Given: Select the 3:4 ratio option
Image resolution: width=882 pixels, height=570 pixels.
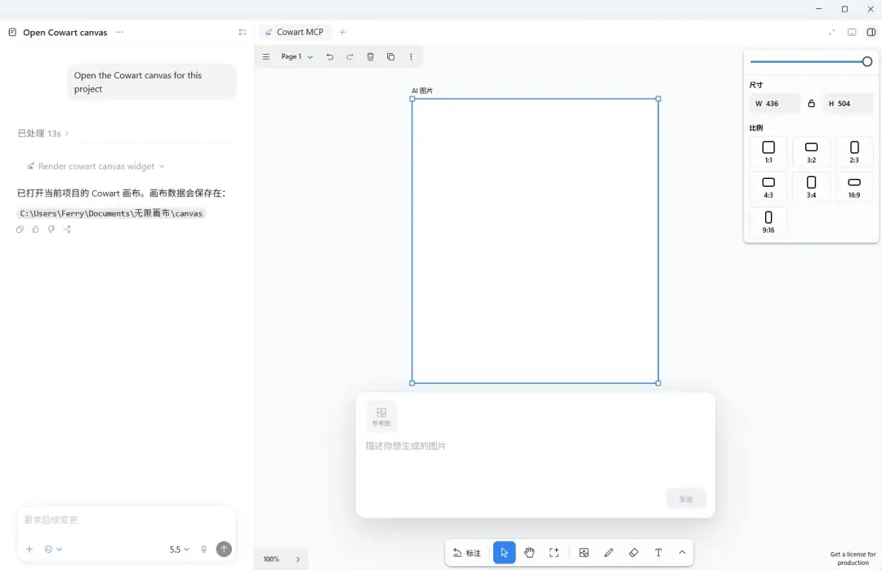Looking at the screenshot, I should 811,187.
